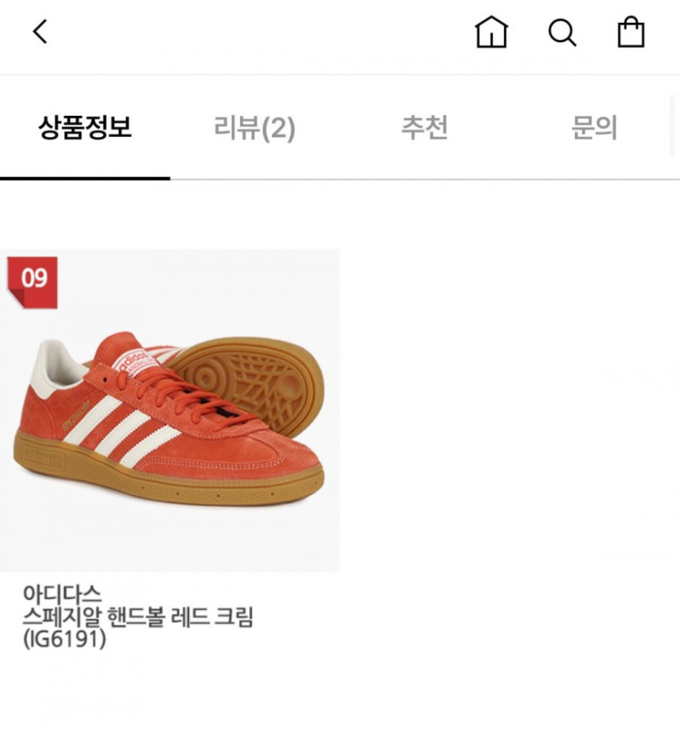The image size is (680, 746).
Task: Click the product code (IG6191)
Action: [x=64, y=638]
